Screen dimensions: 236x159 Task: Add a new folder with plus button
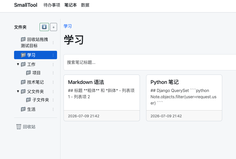click(x=53, y=27)
